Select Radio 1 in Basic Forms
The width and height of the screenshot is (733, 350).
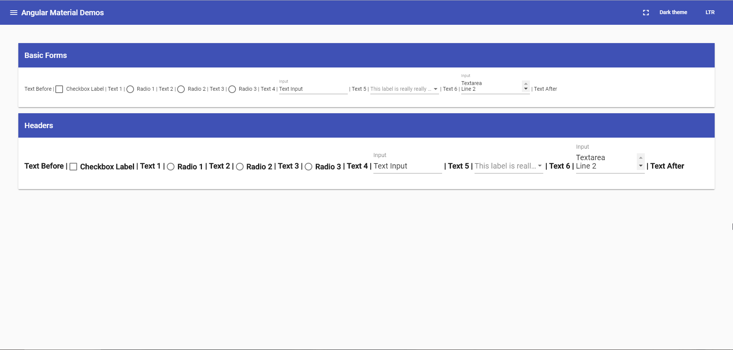coord(130,89)
